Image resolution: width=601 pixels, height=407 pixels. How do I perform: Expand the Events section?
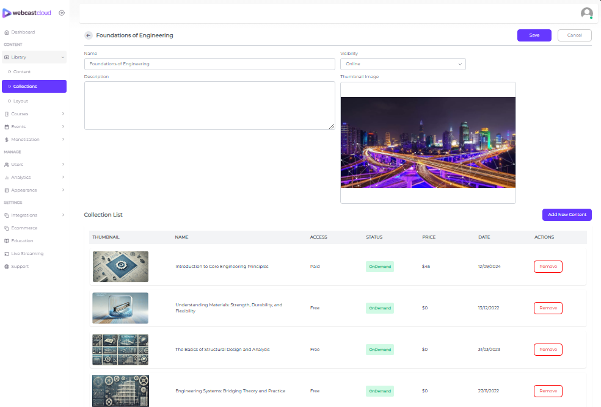point(19,126)
